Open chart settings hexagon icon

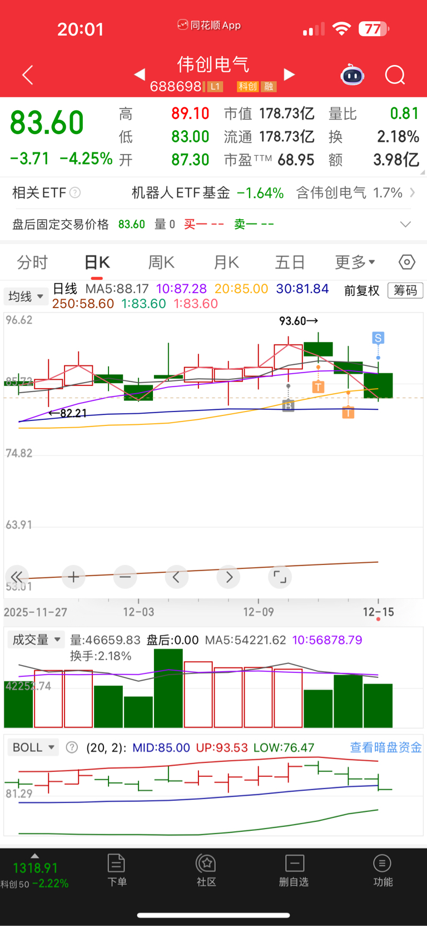406,262
